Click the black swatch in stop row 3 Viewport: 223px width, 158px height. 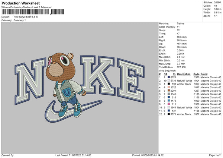pyautogui.click(x=169, y=84)
